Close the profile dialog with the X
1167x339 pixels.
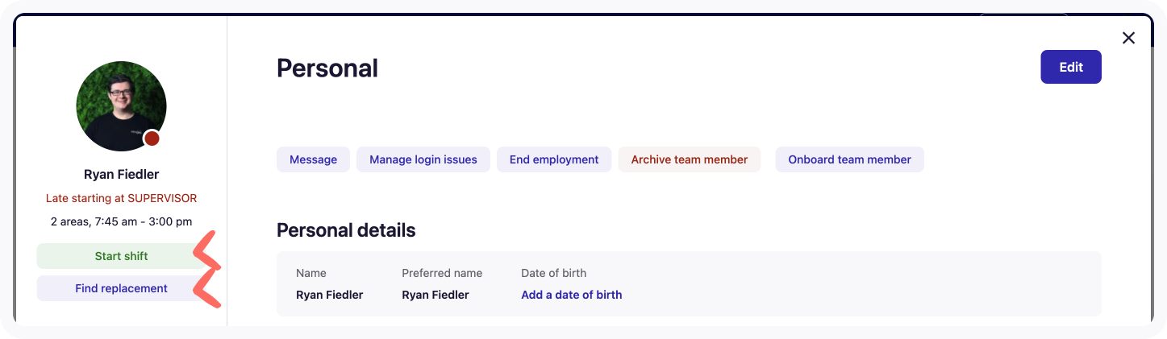click(x=1128, y=38)
